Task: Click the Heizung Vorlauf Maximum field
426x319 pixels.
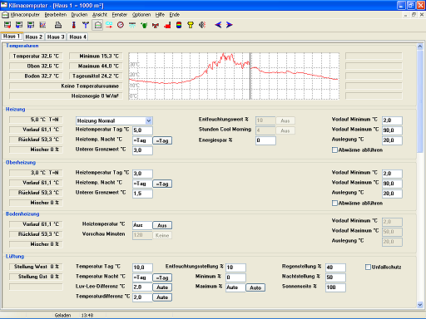Action: (392, 130)
